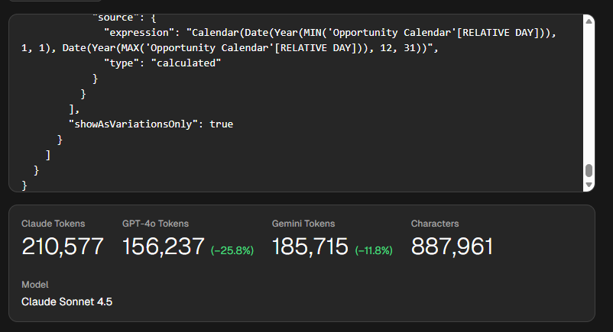
Task: Click the Gemini Tokens count 185,715
Action: pyautogui.click(x=310, y=247)
